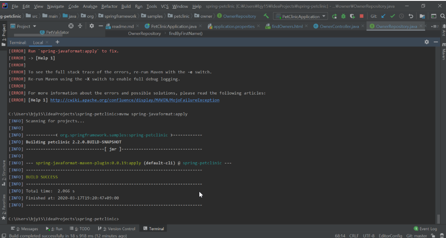This screenshot has width=446, height=238.
Task: Open the Tools menu
Action: pyautogui.click(x=152, y=6)
